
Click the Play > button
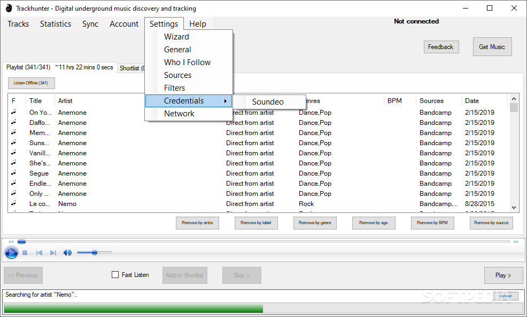pos(503,275)
